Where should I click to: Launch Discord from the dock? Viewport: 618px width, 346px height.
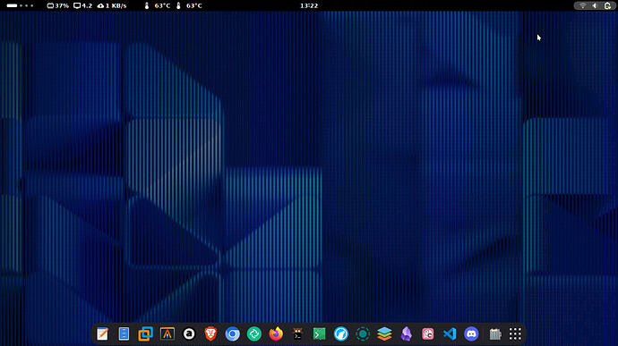point(471,333)
